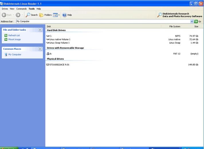Click the NTFS file system cell

pyautogui.click(x=178, y=36)
